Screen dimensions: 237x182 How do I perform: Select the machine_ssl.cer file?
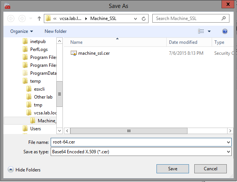(94, 53)
